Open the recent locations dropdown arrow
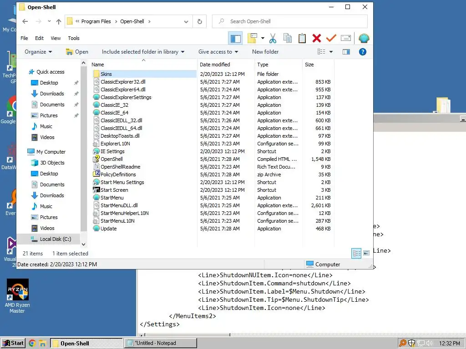This screenshot has width=466, height=349. 49,21
